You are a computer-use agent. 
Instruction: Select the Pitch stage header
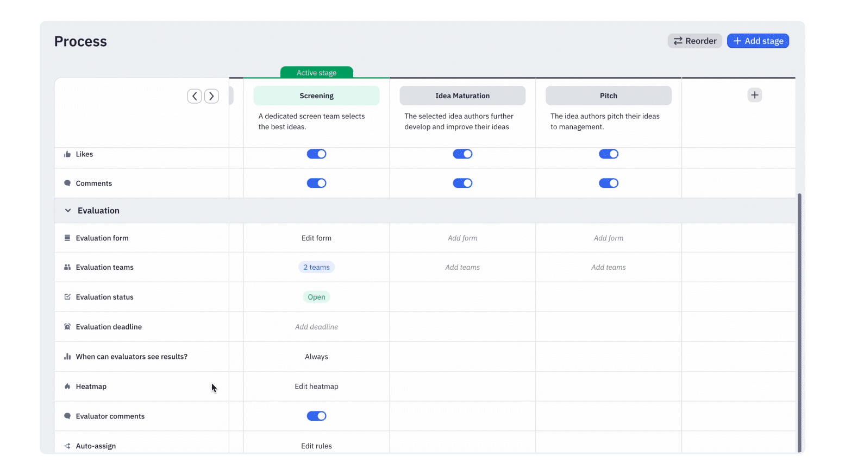click(608, 96)
